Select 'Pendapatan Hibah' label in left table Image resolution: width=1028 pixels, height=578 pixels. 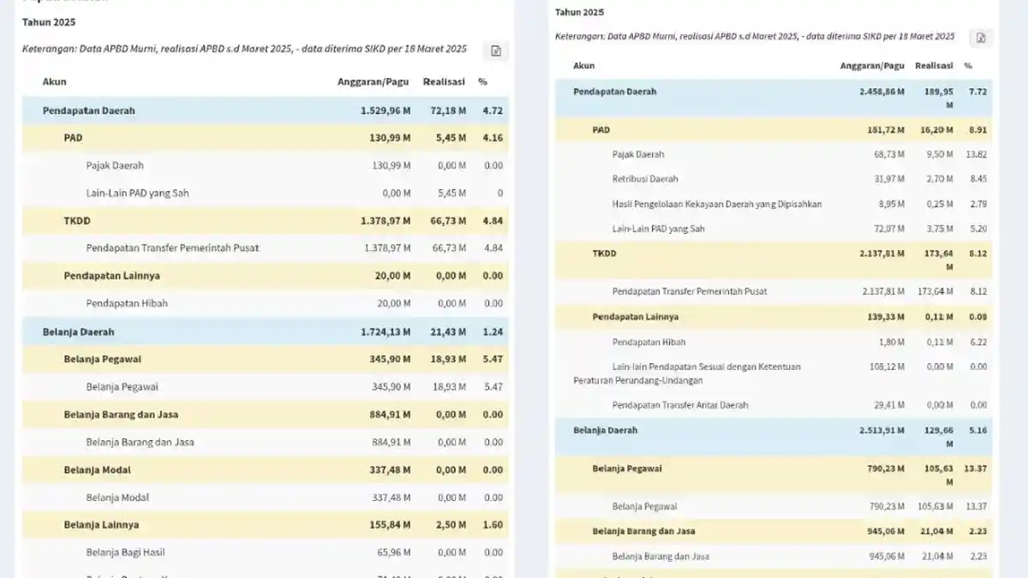(127, 303)
